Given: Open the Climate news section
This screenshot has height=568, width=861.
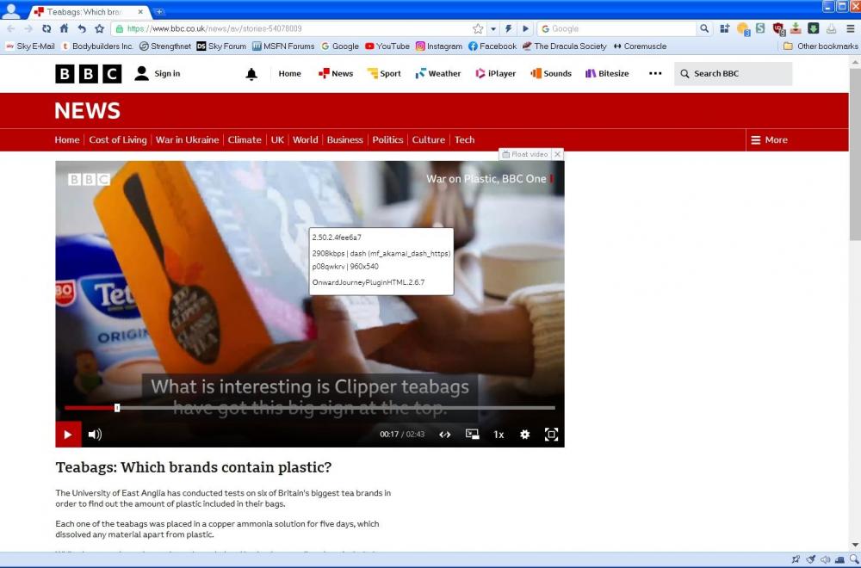Looking at the screenshot, I should pyautogui.click(x=245, y=139).
